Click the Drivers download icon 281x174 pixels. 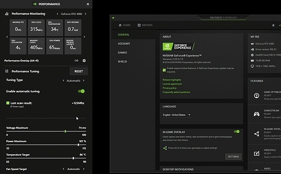[139, 25]
